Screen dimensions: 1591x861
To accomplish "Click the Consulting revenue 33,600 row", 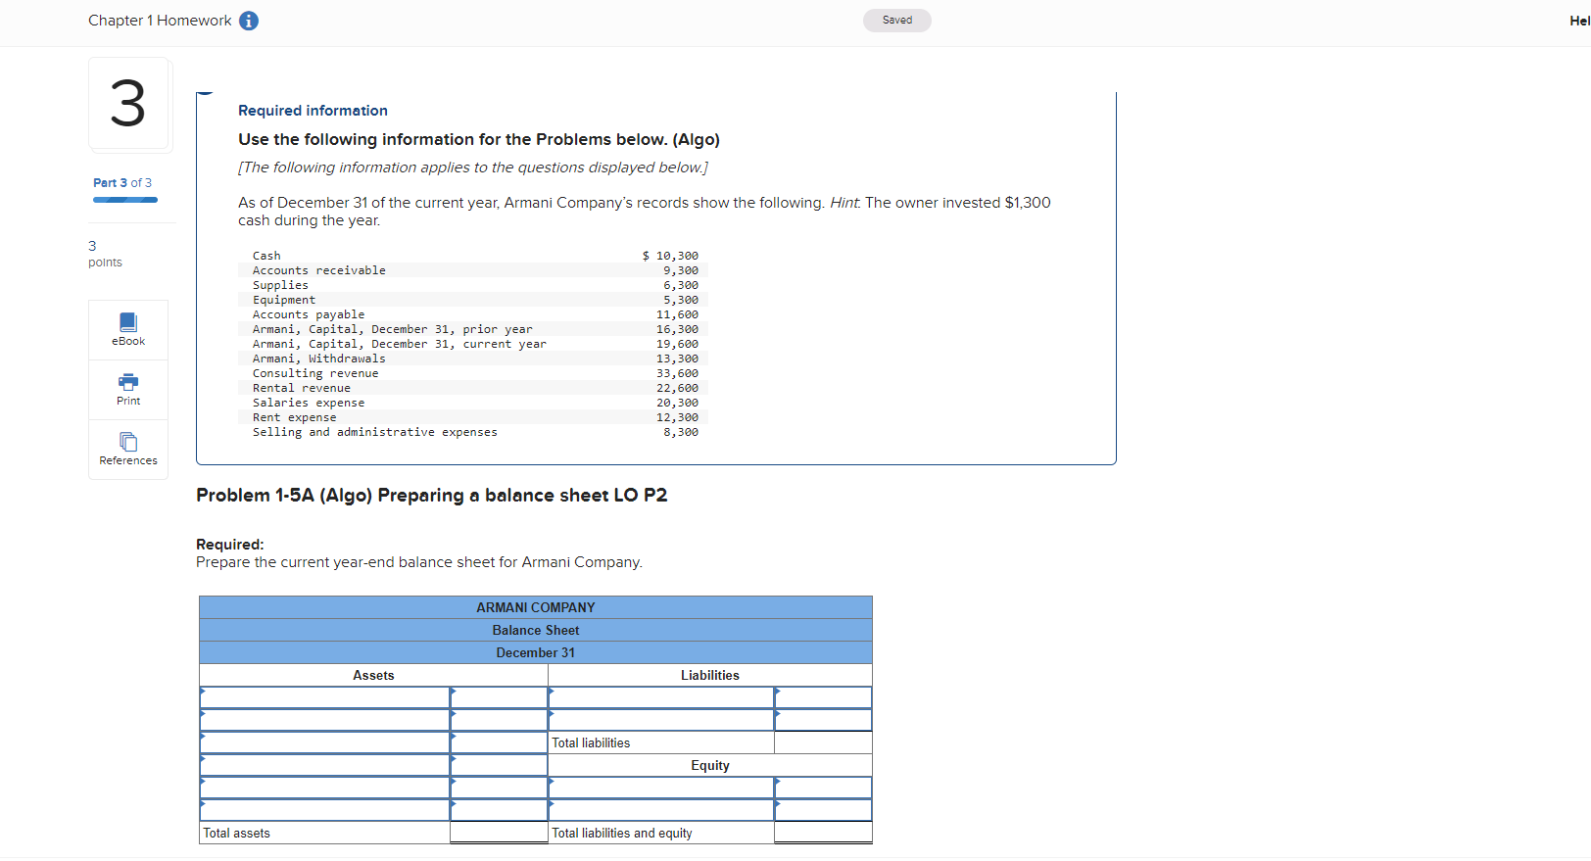I will pyautogui.click(x=473, y=373).
